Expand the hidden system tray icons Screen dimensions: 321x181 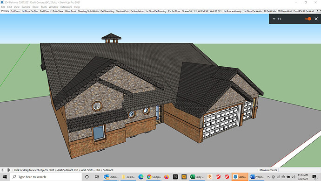(268, 177)
